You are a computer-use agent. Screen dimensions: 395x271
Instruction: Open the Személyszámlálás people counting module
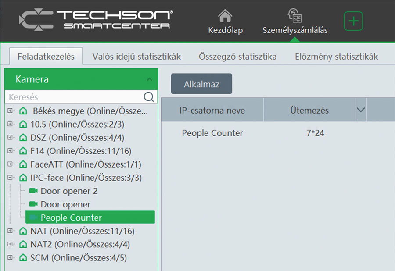pos(295,21)
